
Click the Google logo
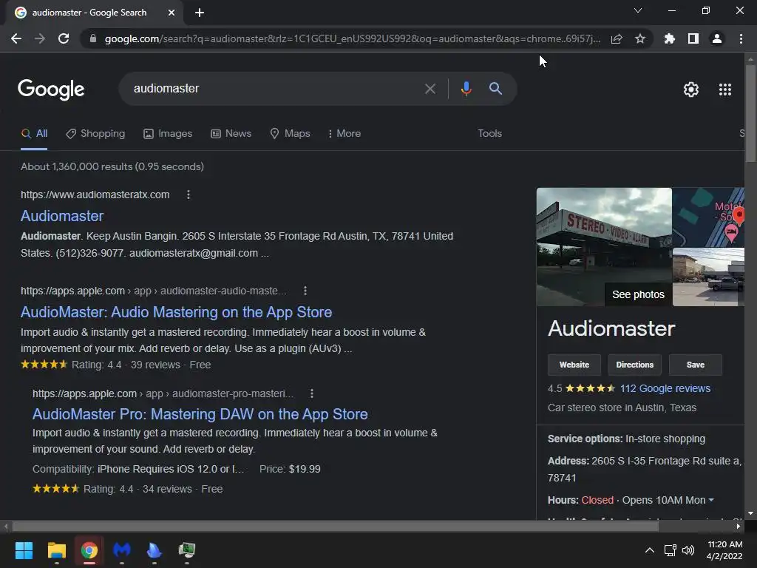pos(51,89)
